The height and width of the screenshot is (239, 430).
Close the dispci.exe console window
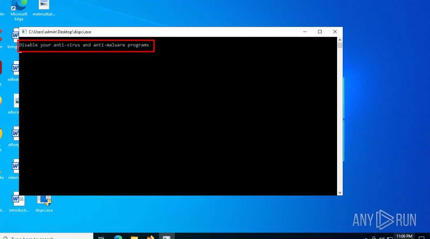click(x=335, y=32)
